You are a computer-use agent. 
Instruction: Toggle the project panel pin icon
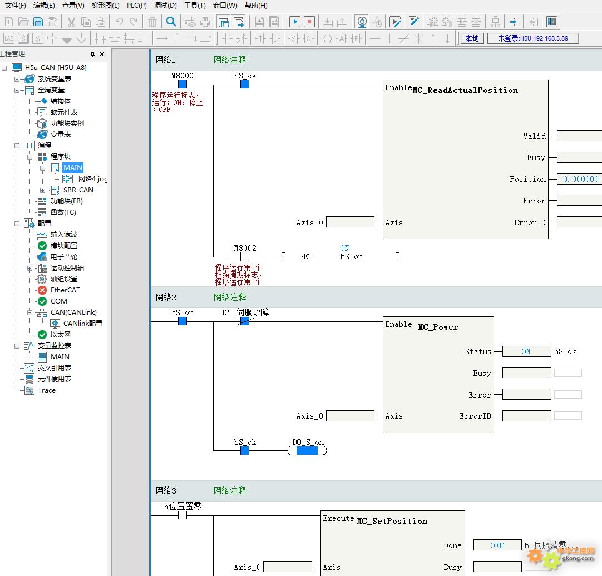92,54
